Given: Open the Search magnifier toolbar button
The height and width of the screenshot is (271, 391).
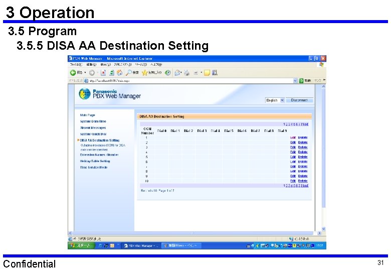Looking at the screenshot, I should tap(132, 73).
